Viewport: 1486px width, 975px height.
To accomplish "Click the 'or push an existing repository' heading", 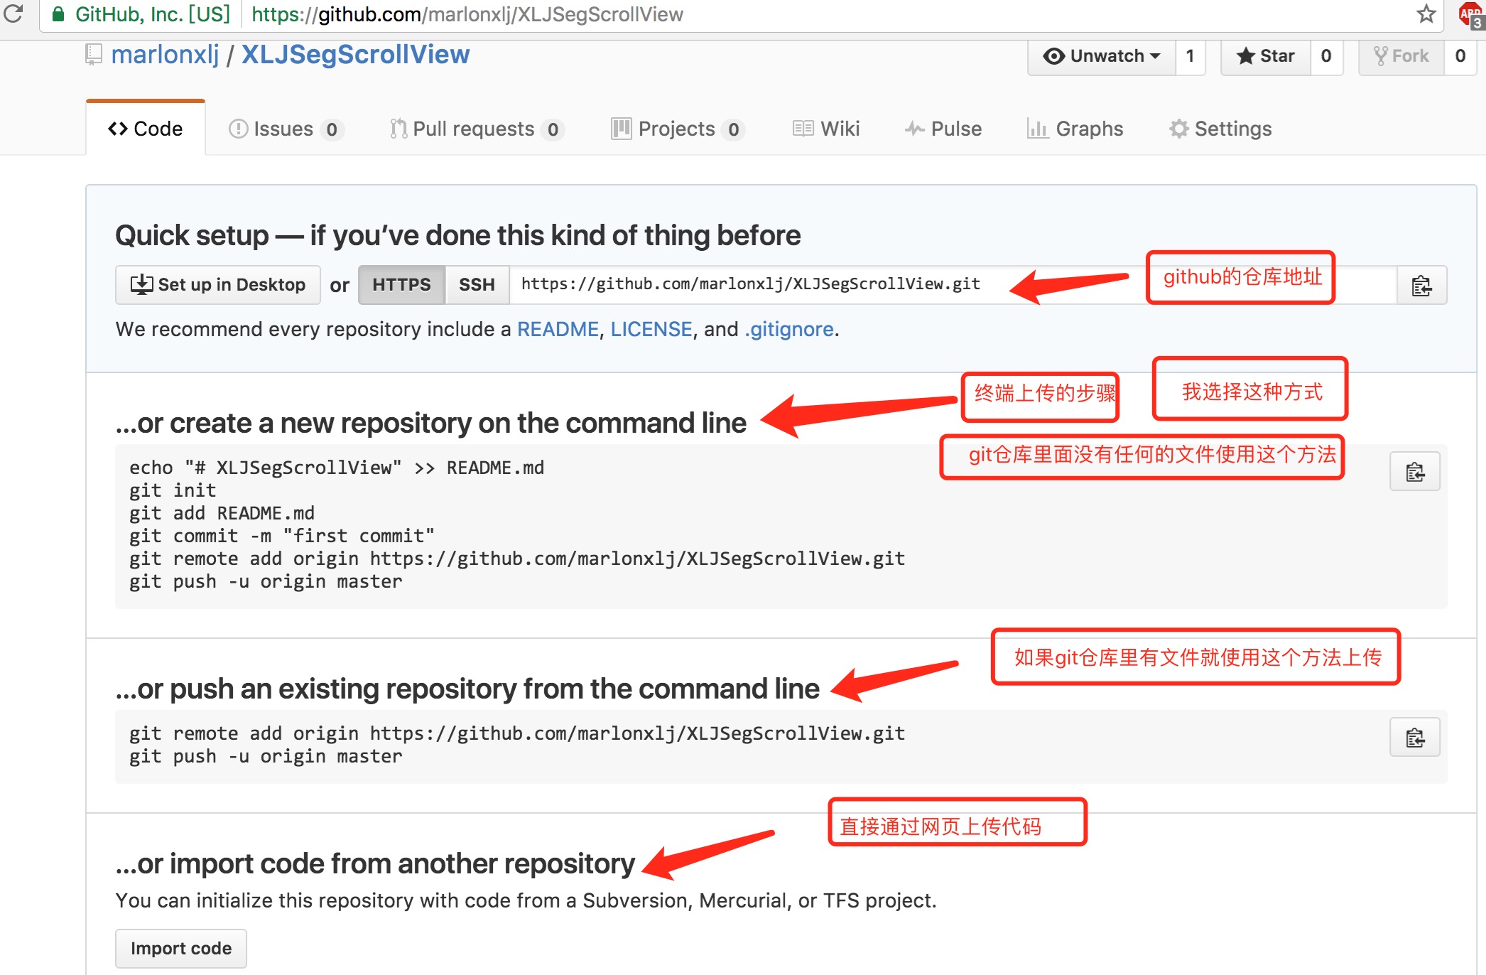I will click(x=467, y=689).
